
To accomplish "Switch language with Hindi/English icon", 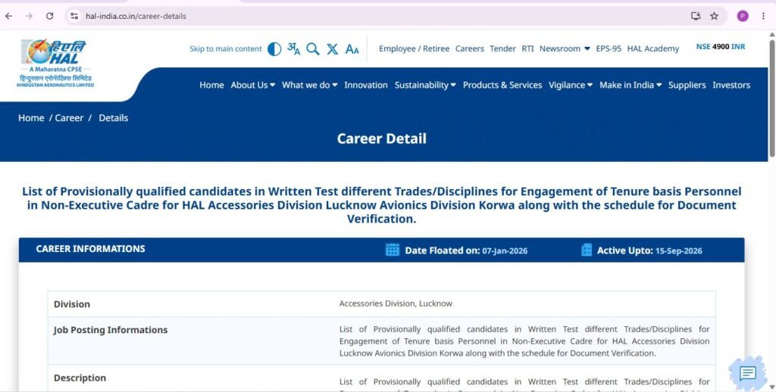I will pos(294,48).
